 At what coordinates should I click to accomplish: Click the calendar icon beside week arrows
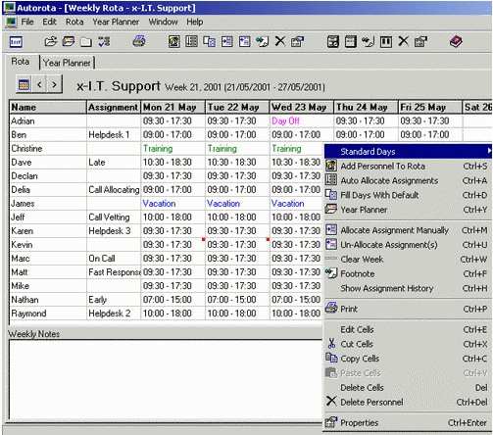click(x=24, y=85)
